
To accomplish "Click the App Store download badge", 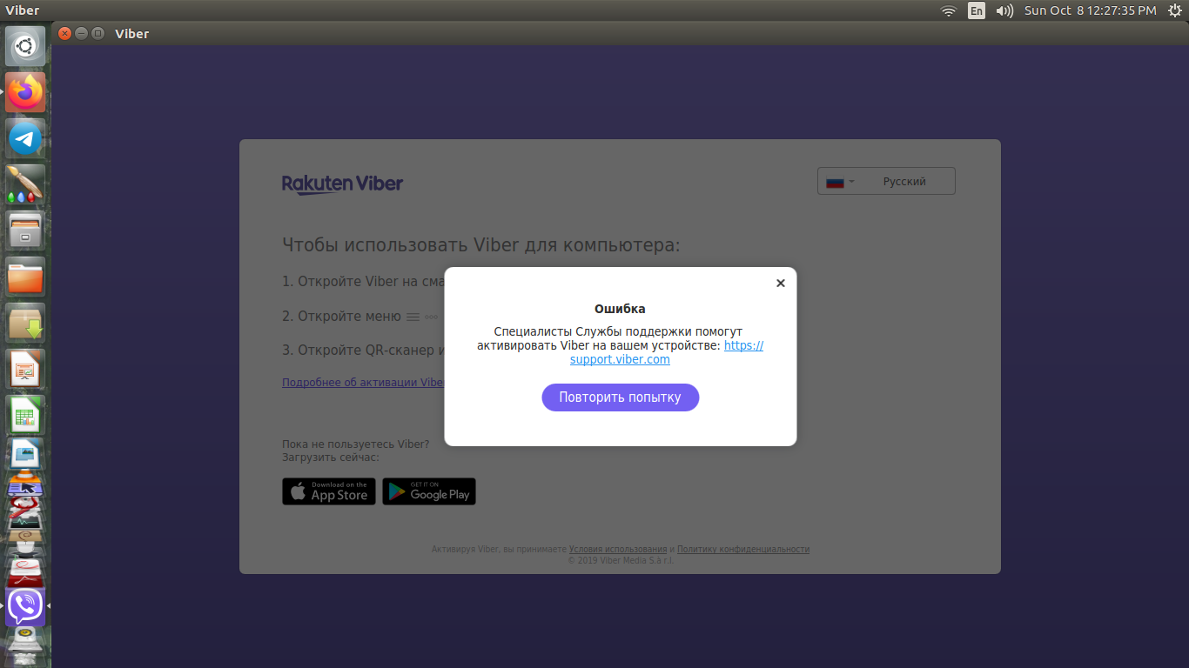I will 329,491.
